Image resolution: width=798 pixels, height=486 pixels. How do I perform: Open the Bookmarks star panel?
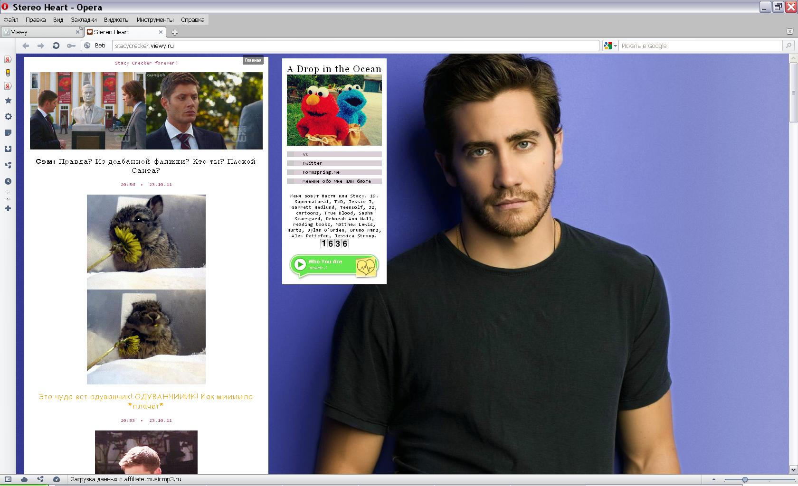tap(8, 101)
